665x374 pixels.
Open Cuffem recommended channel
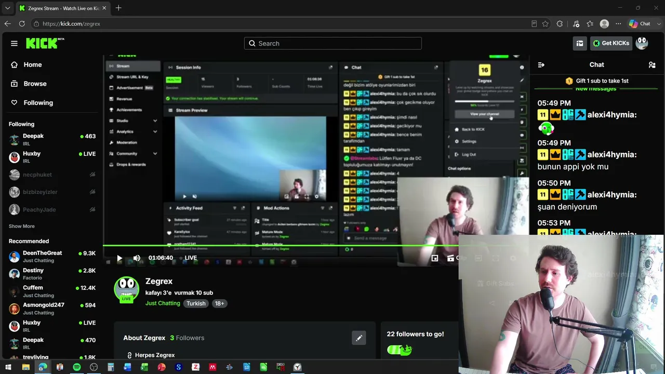(x=52, y=291)
